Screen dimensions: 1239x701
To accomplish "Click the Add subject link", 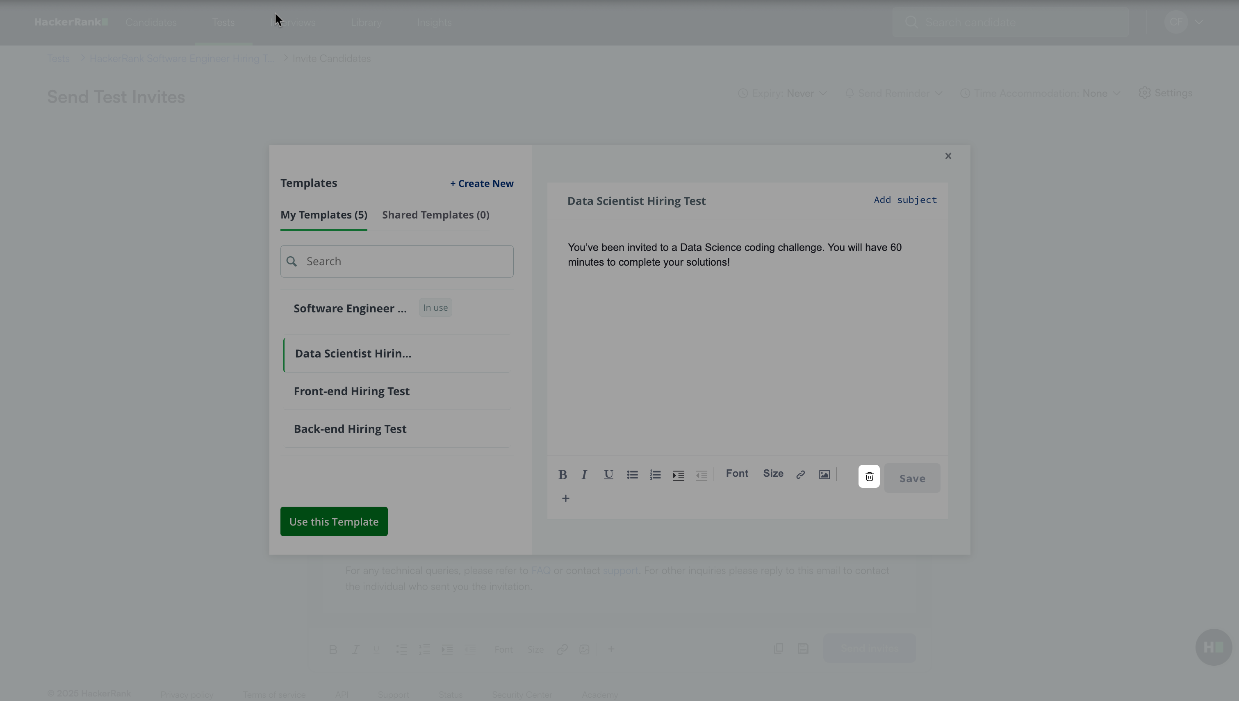I will coord(905,200).
